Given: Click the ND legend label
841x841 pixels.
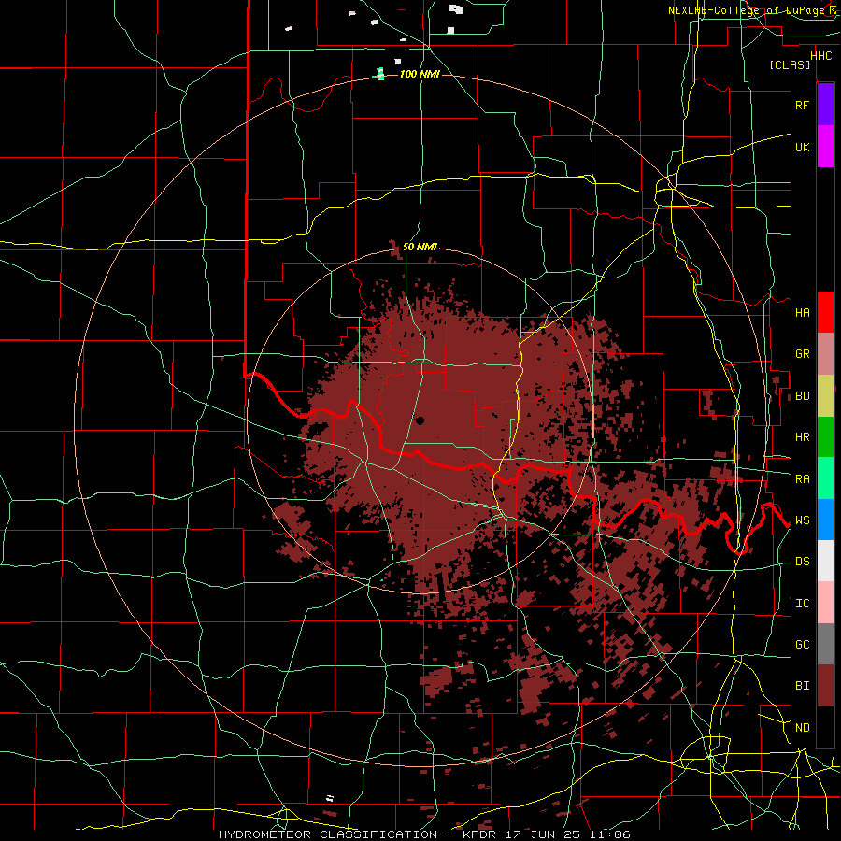Looking at the screenshot, I should coord(802,728).
